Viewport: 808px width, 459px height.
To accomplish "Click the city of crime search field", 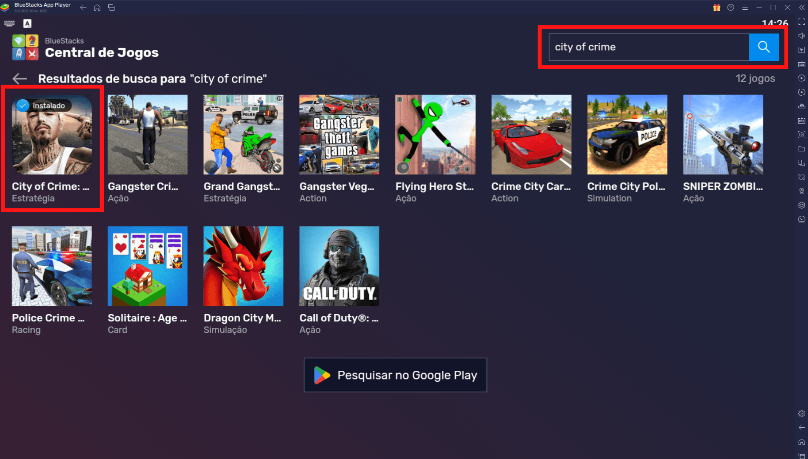I will click(649, 47).
